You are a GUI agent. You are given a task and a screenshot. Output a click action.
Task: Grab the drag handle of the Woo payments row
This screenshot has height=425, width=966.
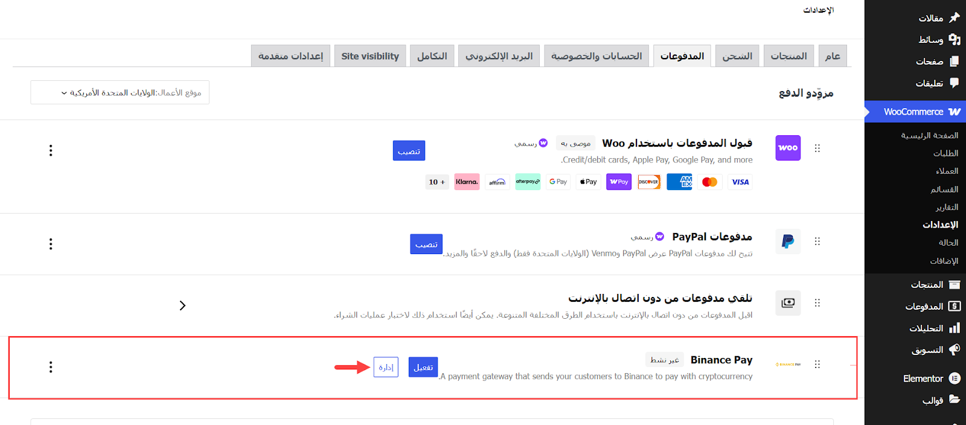(x=817, y=148)
